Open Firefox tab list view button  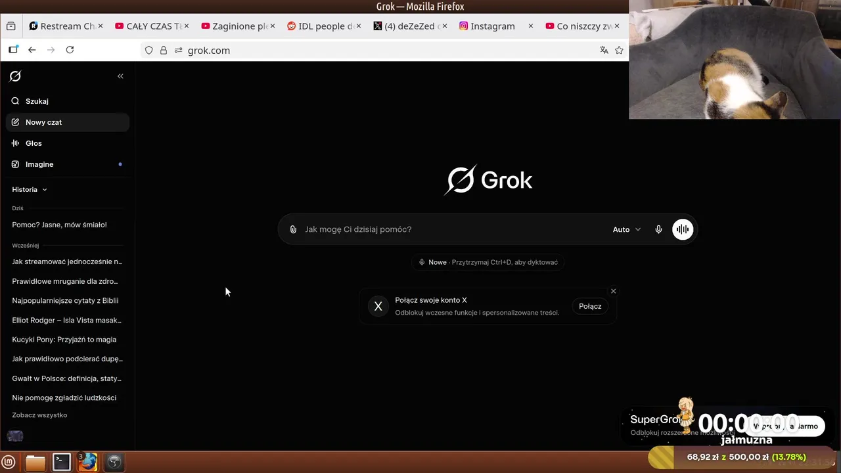click(x=11, y=26)
